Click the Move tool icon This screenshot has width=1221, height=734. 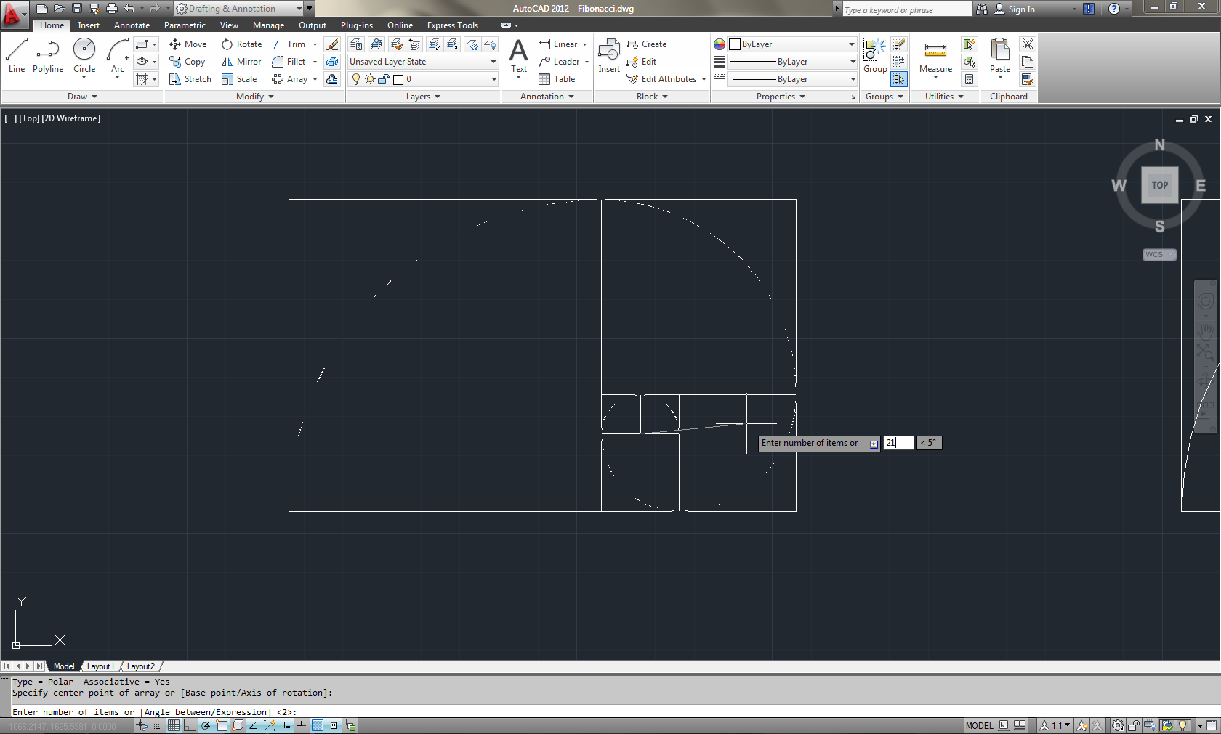175,44
